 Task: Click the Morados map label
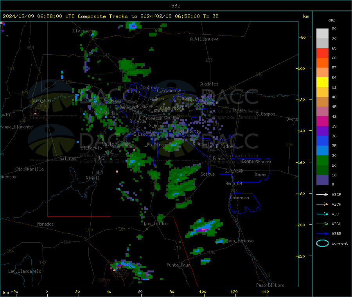(45, 224)
